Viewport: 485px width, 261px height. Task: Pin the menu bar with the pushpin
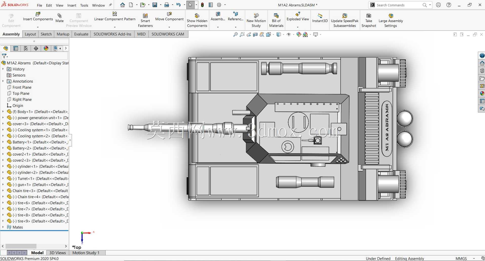click(x=110, y=5)
